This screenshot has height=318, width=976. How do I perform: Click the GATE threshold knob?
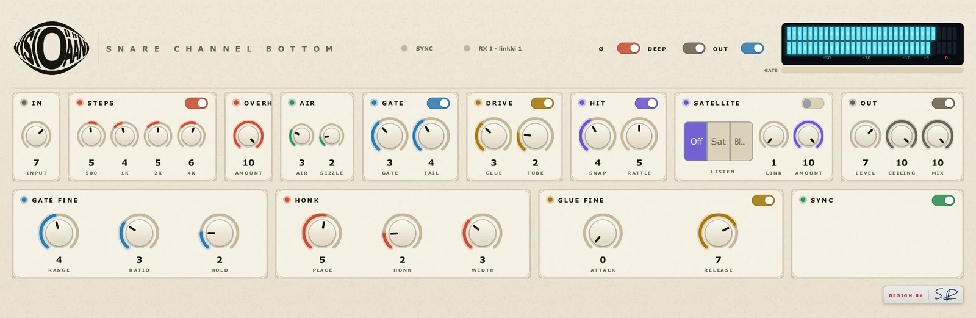click(389, 136)
